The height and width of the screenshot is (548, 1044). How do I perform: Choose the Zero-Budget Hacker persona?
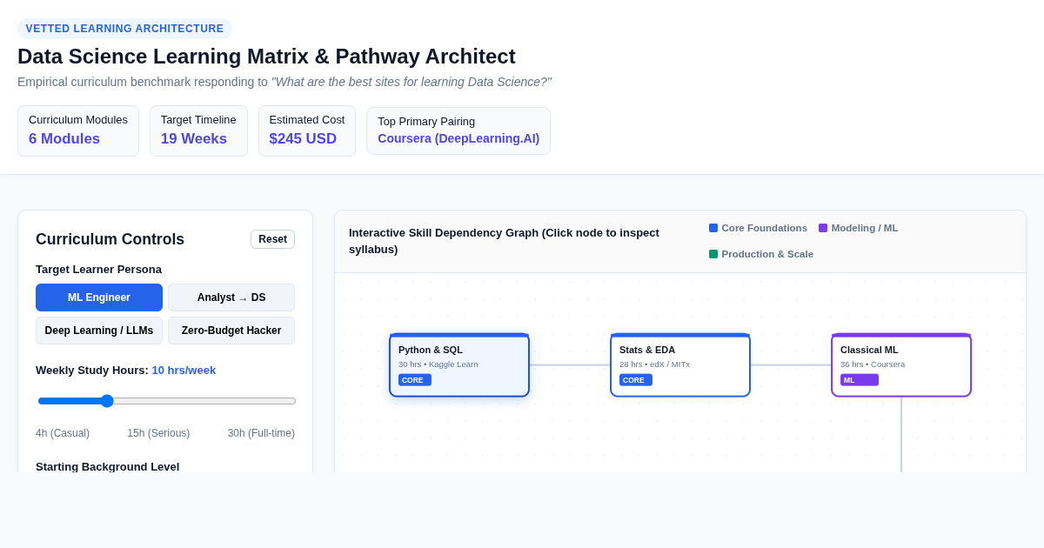tap(231, 331)
